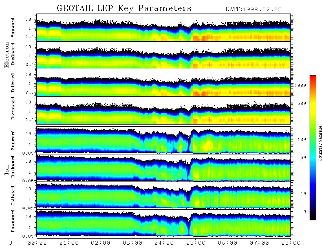Click the Ion Dawnward spectrogram panel
The width and height of the screenshot is (322, 248).
(164, 223)
